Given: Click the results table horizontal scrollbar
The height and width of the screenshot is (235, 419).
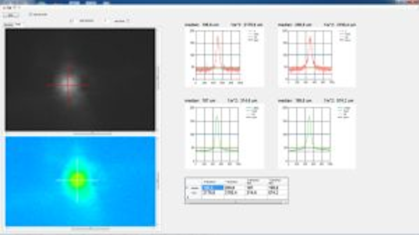Looking at the screenshot, I should click(x=236, y=203).
